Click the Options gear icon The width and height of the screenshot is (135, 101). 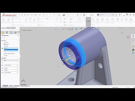point(84,15)
